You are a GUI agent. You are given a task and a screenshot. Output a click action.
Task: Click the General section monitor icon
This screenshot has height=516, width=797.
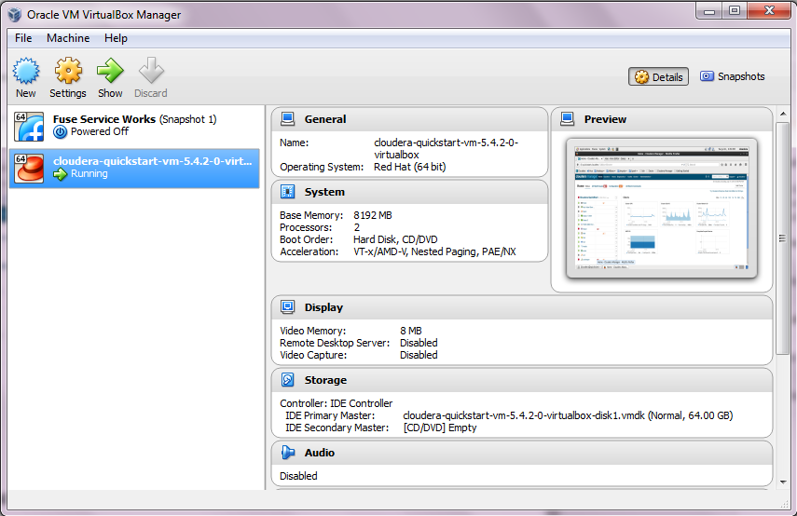tap(288, 119)
